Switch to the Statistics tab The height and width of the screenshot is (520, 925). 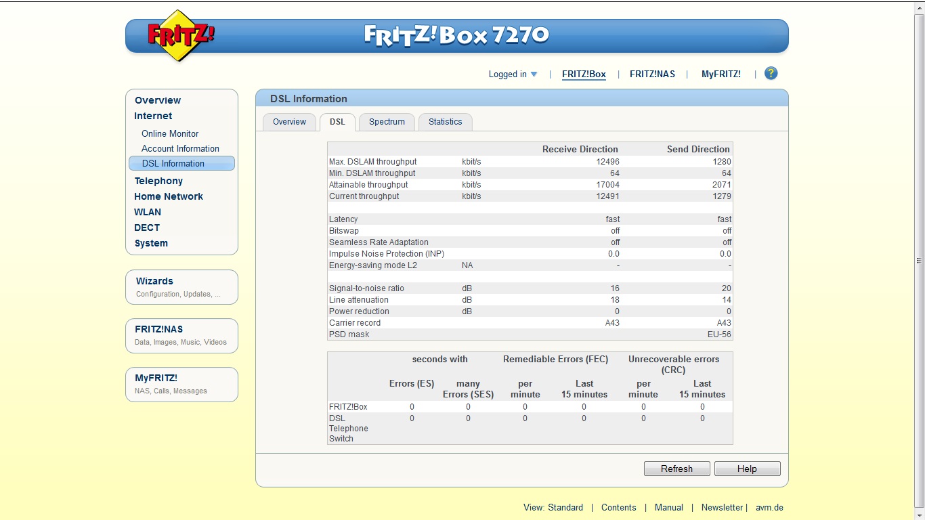click(445, 122)
